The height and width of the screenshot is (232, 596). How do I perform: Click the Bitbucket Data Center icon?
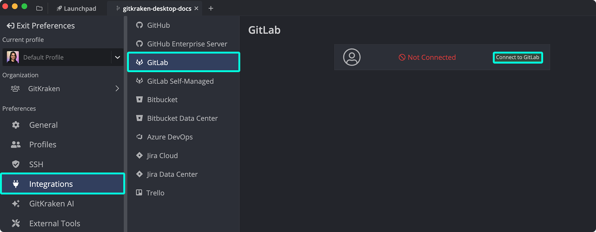(x=139, y=118)
